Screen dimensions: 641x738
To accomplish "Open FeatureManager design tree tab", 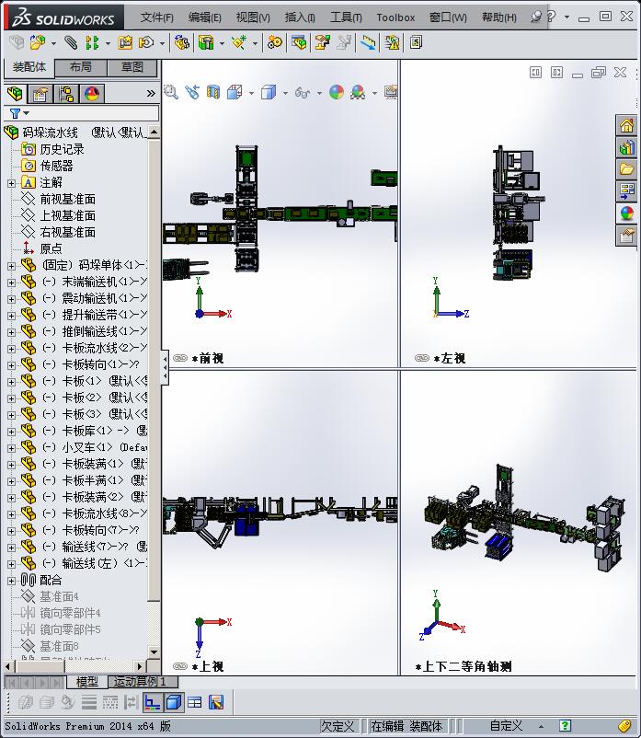I will point(15,94).
